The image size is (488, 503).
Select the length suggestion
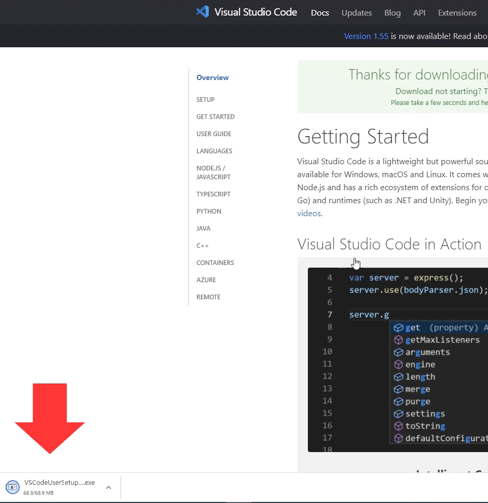click(x=439, y=377)
